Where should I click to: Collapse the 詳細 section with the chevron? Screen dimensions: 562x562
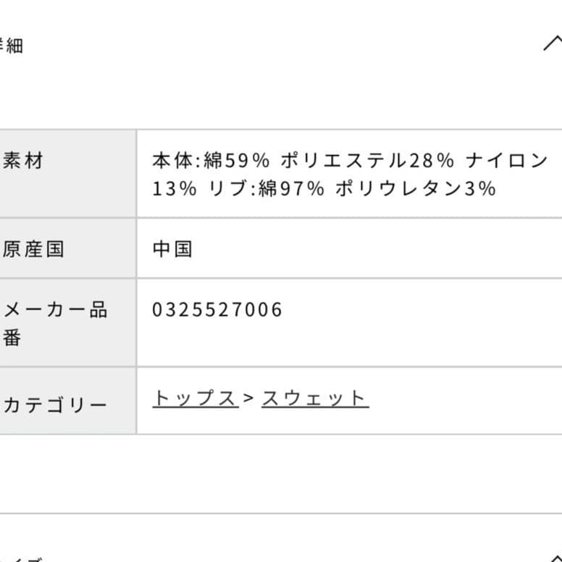pyautogui.click(x=552, y=43)
